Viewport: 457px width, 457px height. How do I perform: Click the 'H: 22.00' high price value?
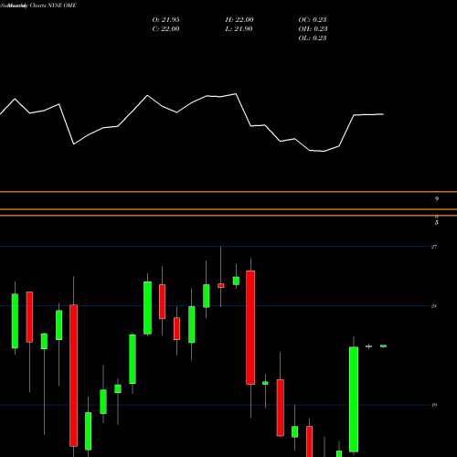[239, 20]
